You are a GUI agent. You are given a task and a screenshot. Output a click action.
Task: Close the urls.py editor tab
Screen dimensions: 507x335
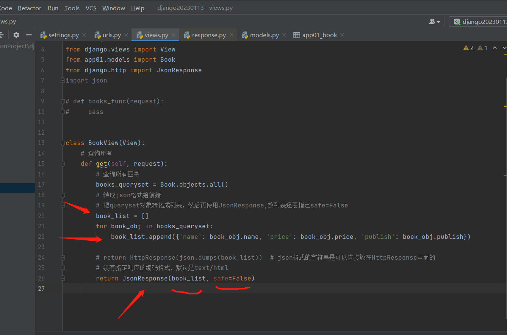tap(126, 35)
